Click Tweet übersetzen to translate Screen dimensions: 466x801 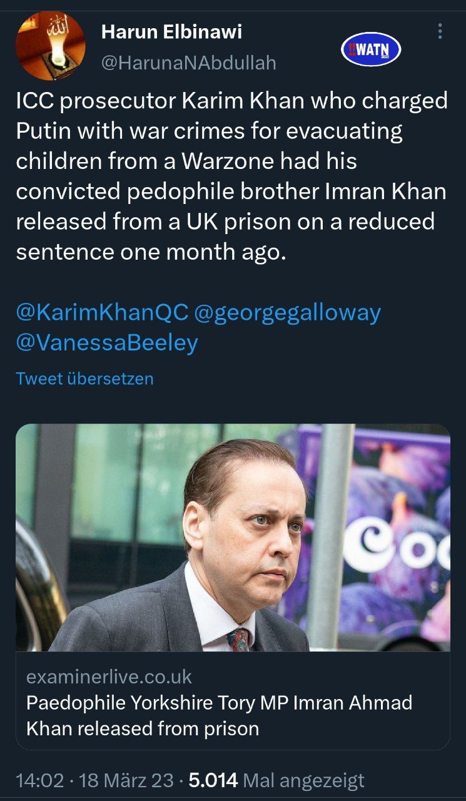[84, 379]
